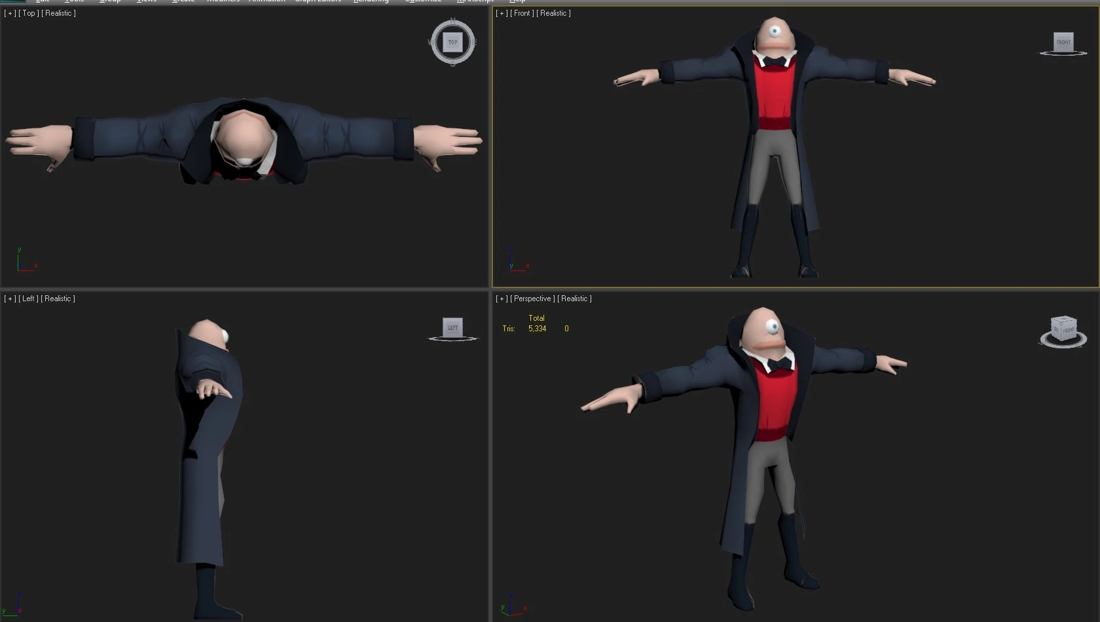Click the Tris count value 5,334

point(537,329)
